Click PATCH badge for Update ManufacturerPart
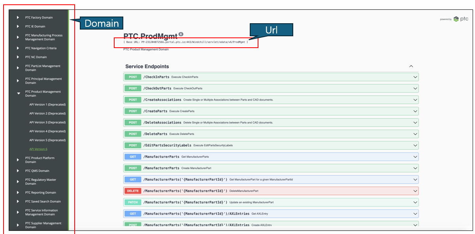 click(133, 202)
